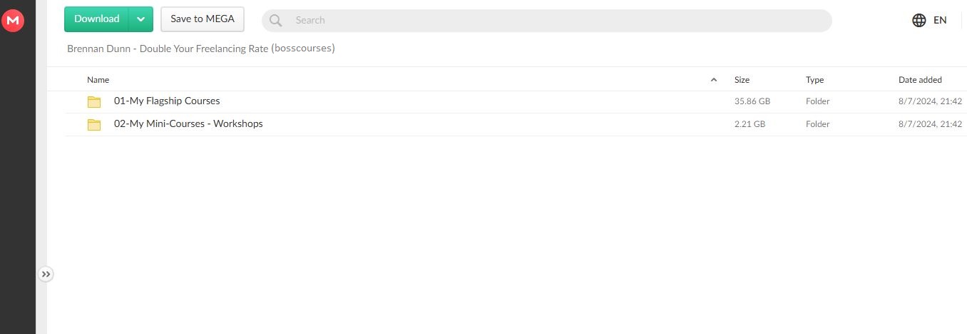This screenshot has height=334, width=967.
Task: Click the Save to MEGA button
Action: [203, 19]
